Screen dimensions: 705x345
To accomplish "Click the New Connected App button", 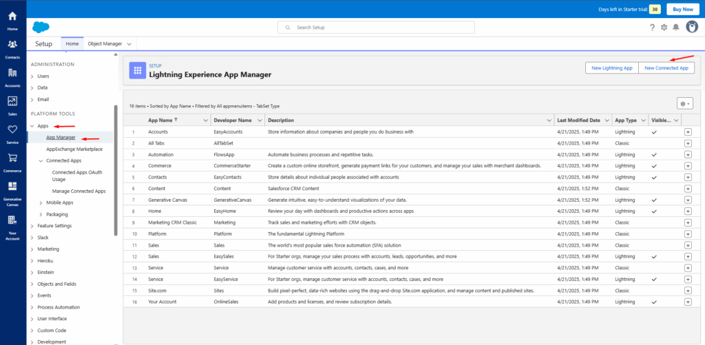I will pyautogui.click(x=666, y=68).
